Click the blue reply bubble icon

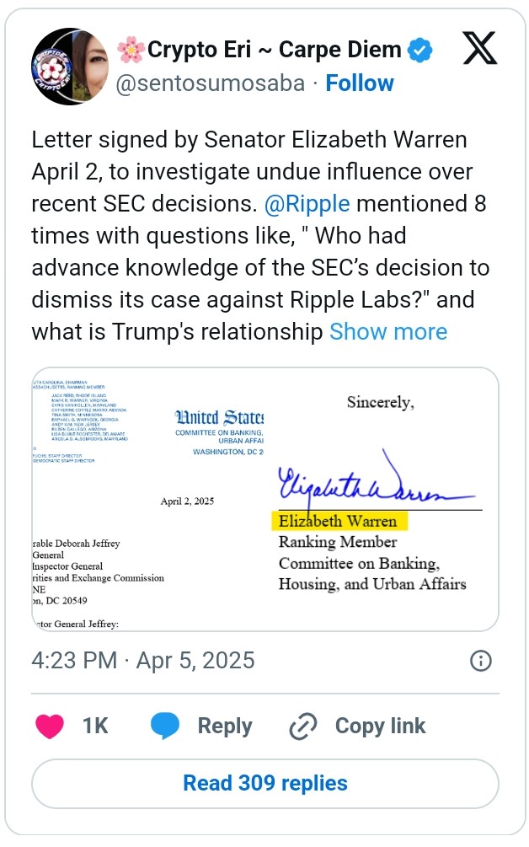(165, 726)
